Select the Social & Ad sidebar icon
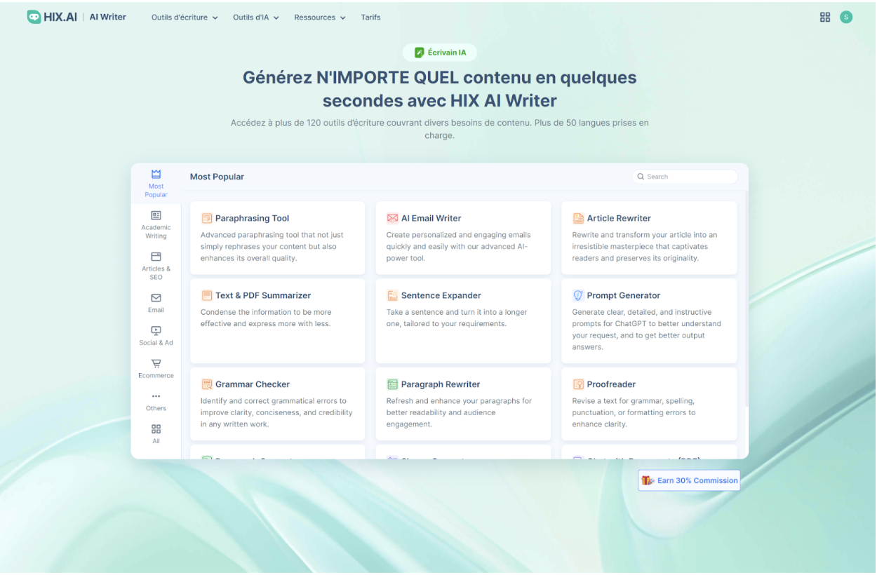This screenshot has height=575, width=877. tap(156, 330)
